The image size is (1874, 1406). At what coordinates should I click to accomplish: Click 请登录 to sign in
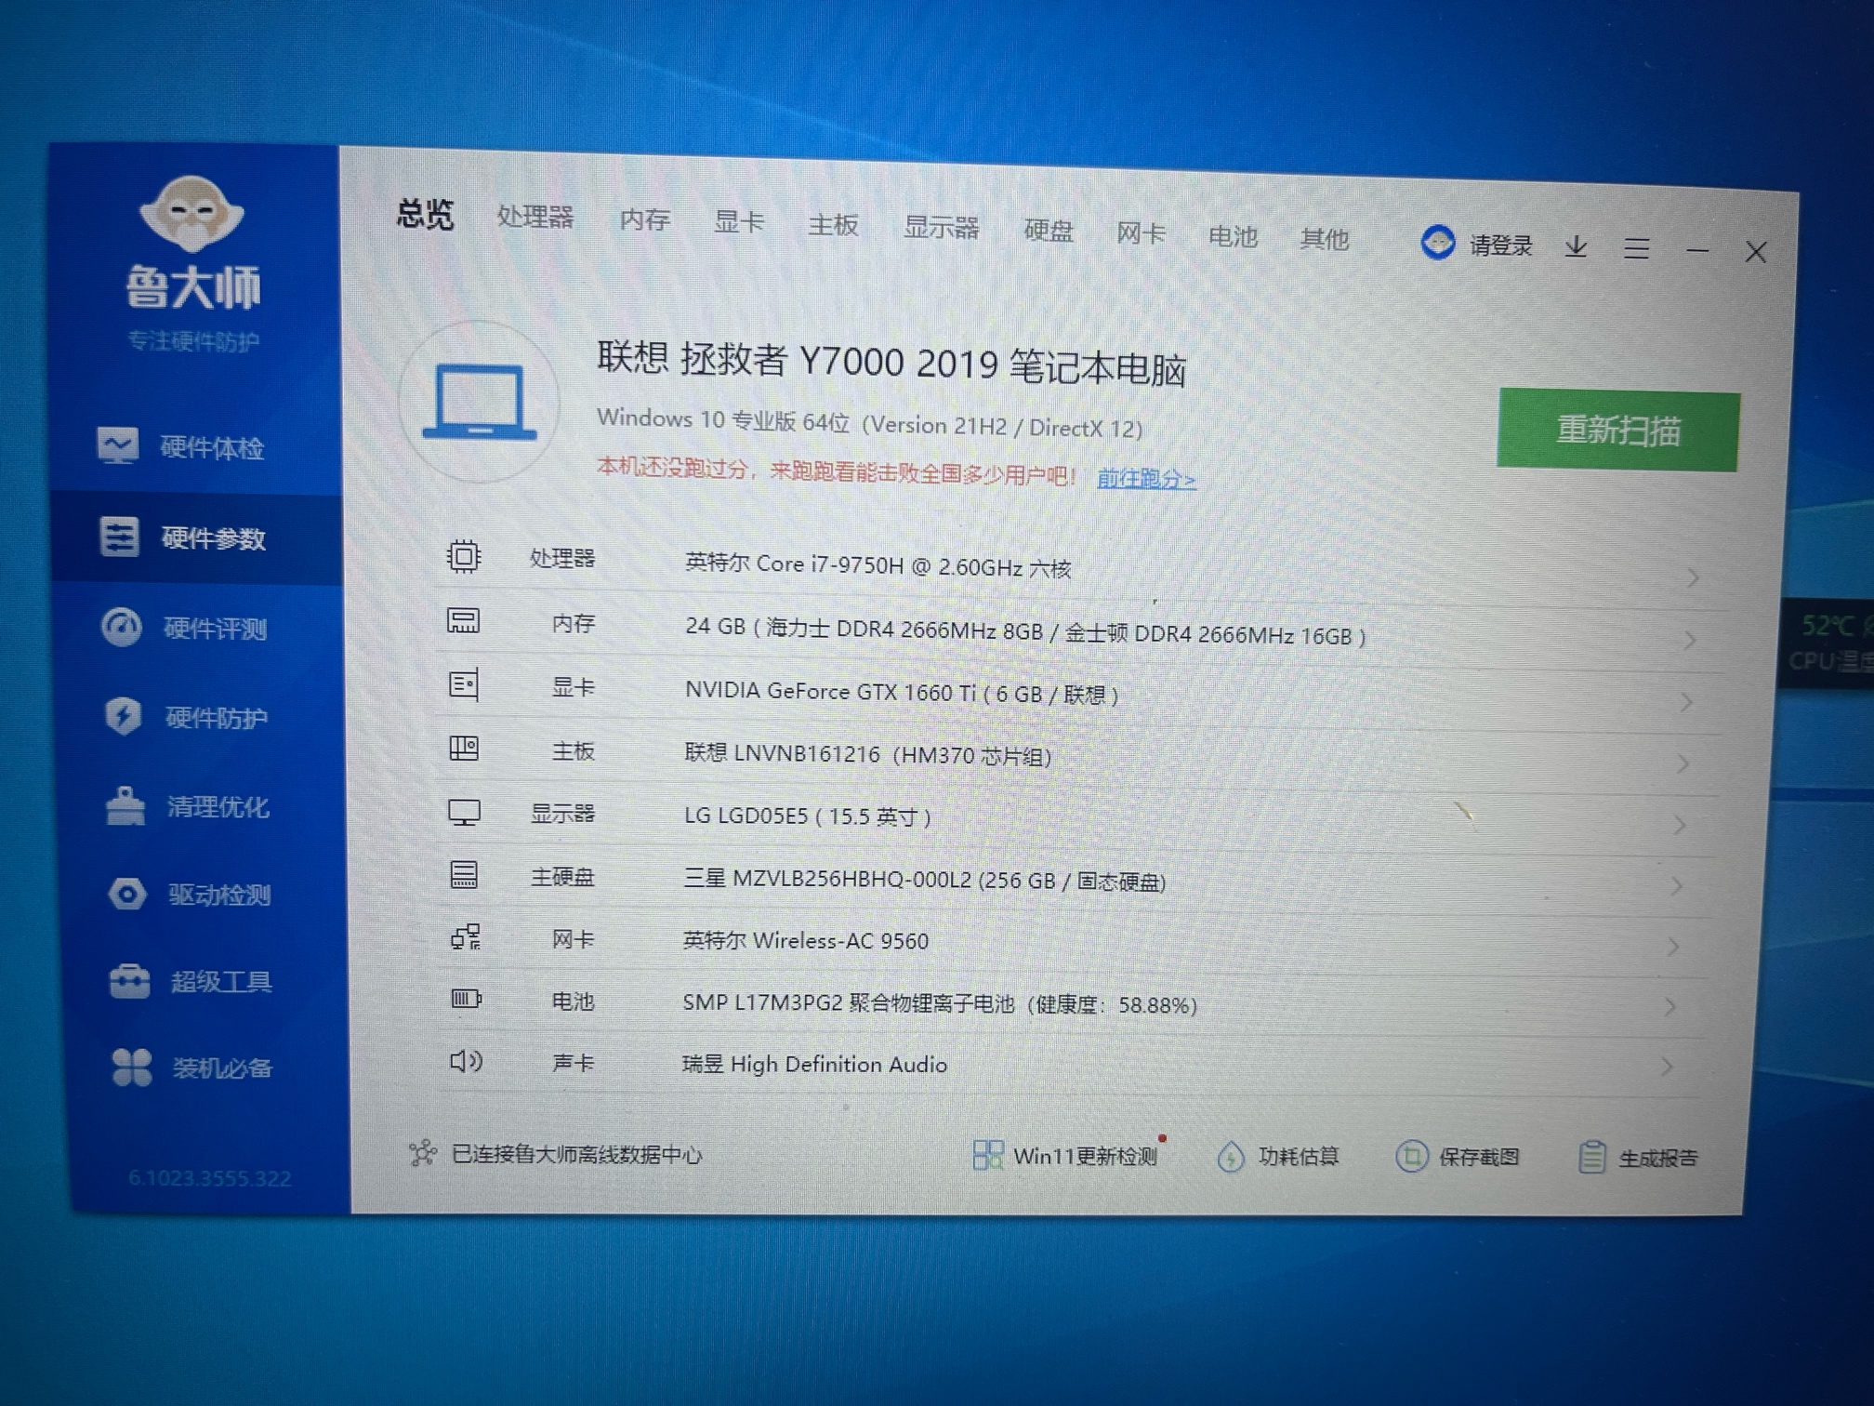tap(1500, 245)
